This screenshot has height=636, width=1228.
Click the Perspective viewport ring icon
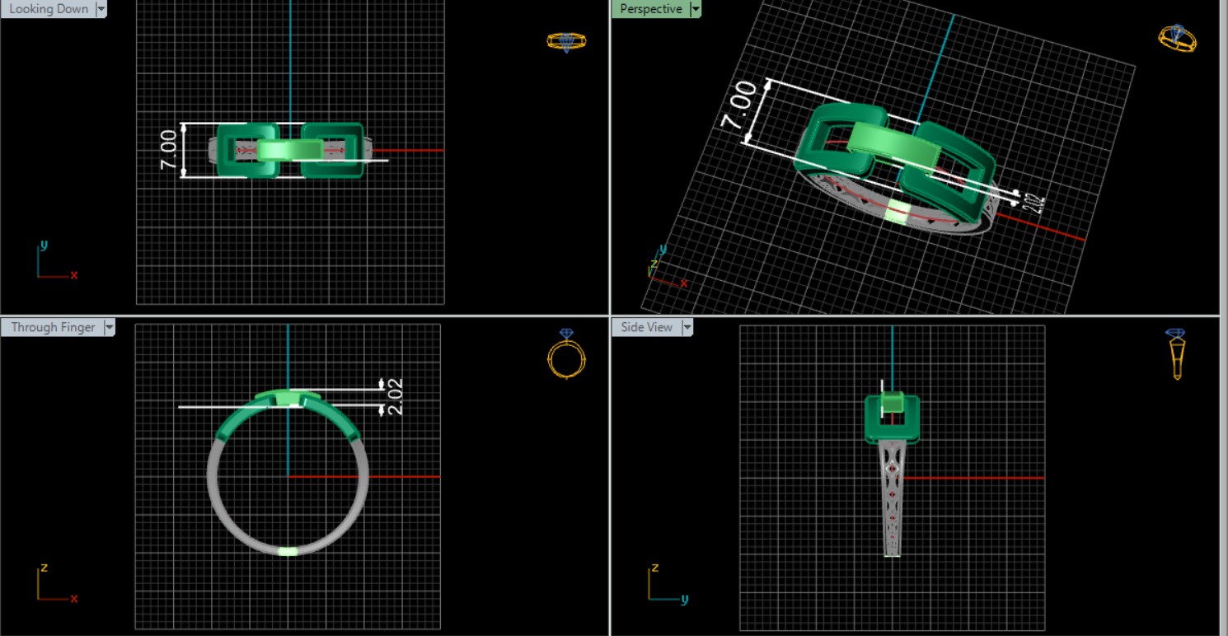coord(1176,38)
